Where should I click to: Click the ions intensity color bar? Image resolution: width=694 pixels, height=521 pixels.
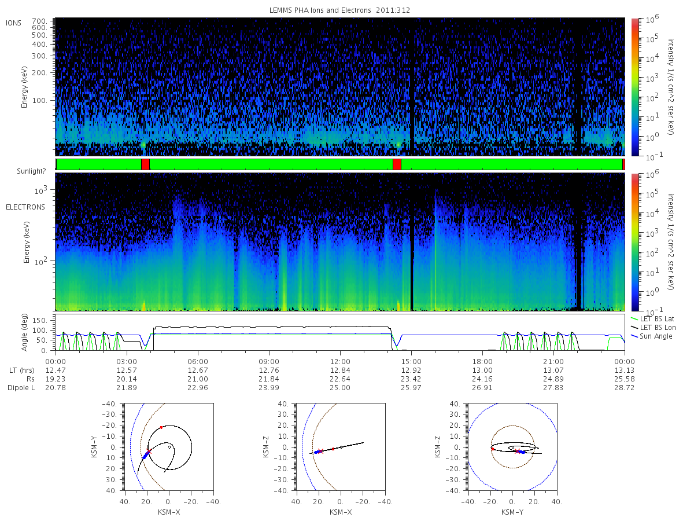click(634, 87)
